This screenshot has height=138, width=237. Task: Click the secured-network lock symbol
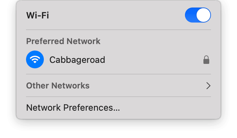(x=206, y=60)
